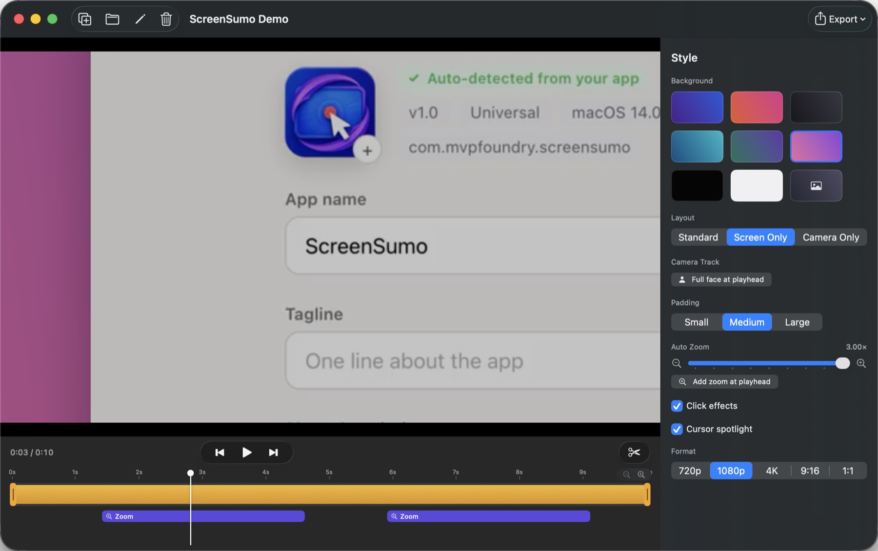Image resolution: width=878 pixels, height=551 pixels.
Task: Set padding to Large
Action: tap(797, 322)
